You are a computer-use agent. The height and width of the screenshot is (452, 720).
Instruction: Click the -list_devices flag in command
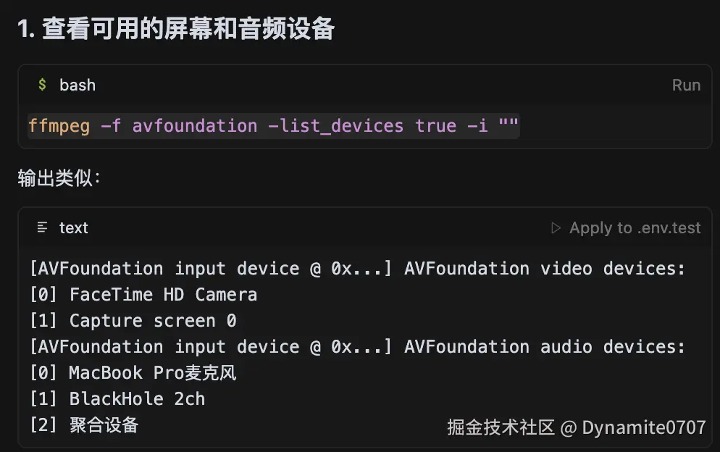pyautogui.click(x=335, y=126)
